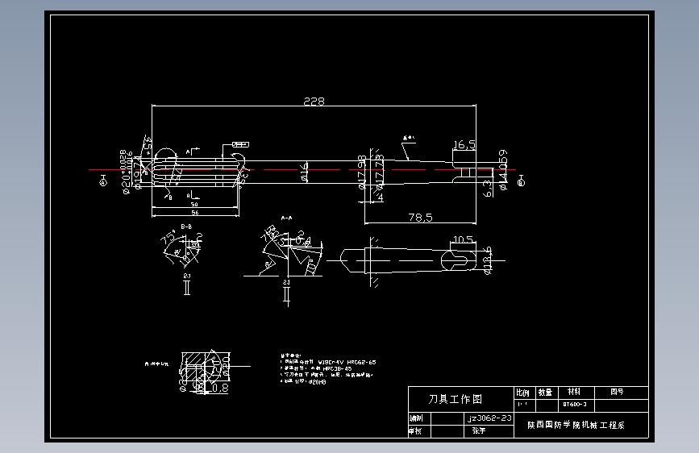This screenshot has width=699, height=453.
Task: Select the technical requirements notes block
Action: coord(327,368)
